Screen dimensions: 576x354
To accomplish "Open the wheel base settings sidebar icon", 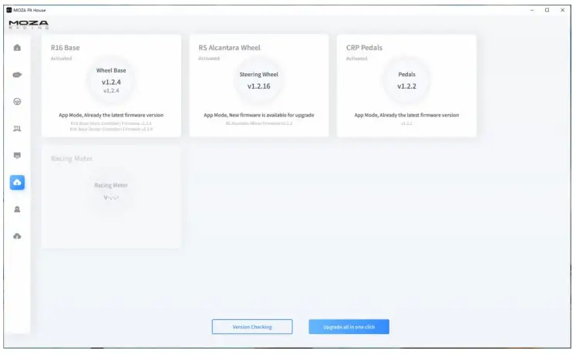I will tap(17, 75).
